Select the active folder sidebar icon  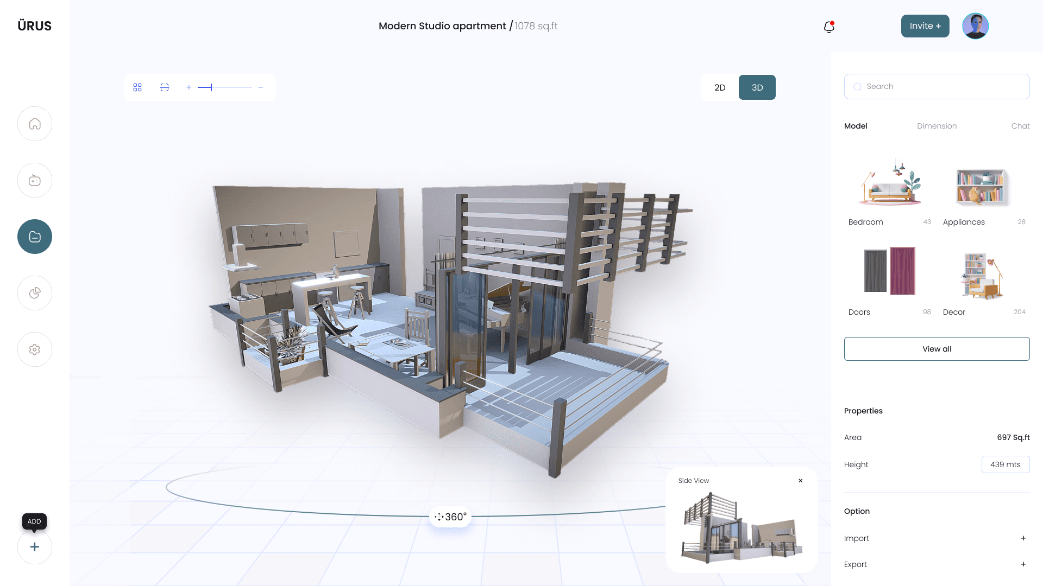(x=35, y=237)
